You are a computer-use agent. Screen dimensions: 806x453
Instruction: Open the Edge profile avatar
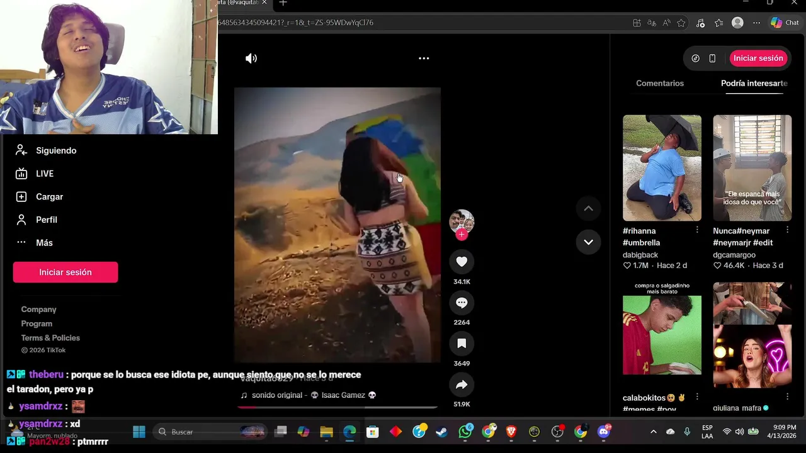pyautogui.click(x=737, y=23)
